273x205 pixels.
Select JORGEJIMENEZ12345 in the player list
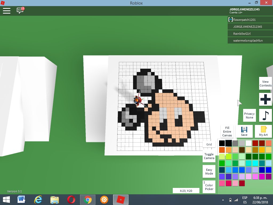[x=250, y=26]
